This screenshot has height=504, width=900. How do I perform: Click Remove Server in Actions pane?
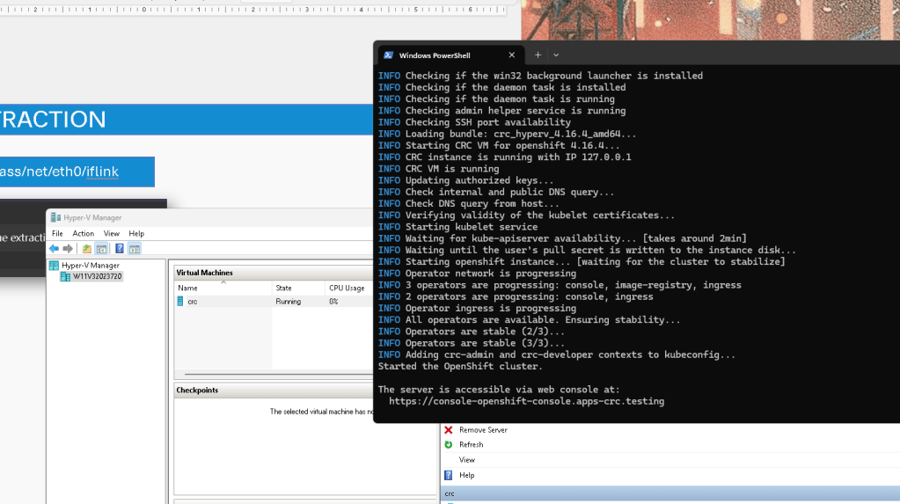[483, 430]
